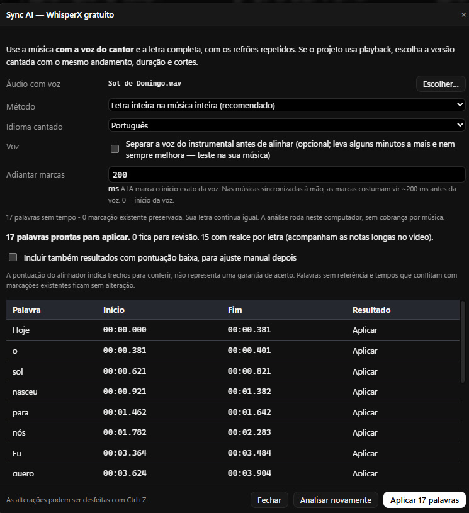Click 'Aplicar' result in the Hoje row
This screenshot has height=513, width=469.
point(365,330)
